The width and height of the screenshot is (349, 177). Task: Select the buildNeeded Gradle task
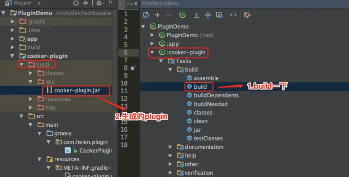[211, 104]
